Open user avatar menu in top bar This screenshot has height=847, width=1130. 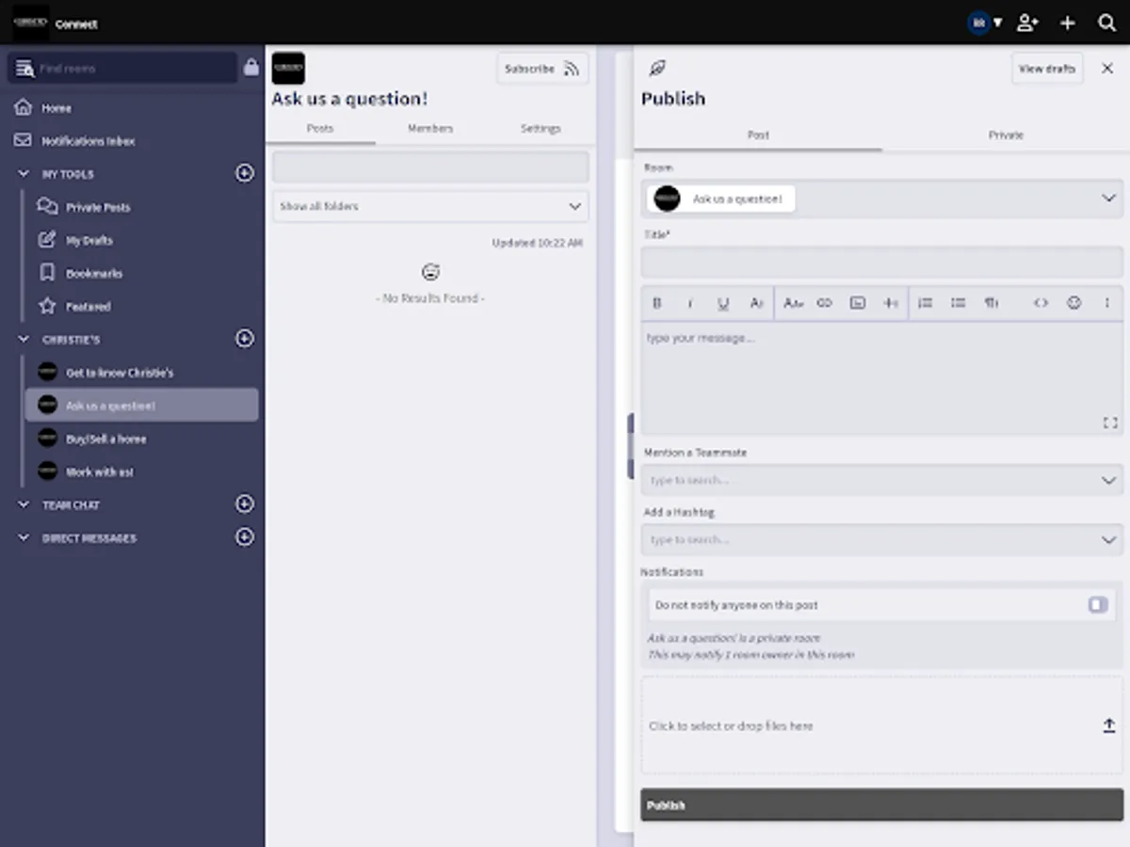[986, 23]
